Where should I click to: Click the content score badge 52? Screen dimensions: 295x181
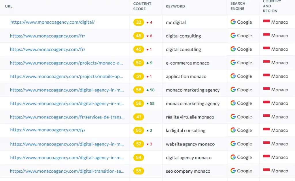(139, 144)
